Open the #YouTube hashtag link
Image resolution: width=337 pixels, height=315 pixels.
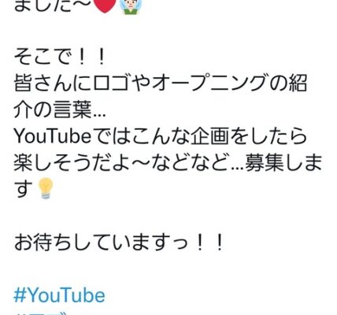[x=59, y=295]
